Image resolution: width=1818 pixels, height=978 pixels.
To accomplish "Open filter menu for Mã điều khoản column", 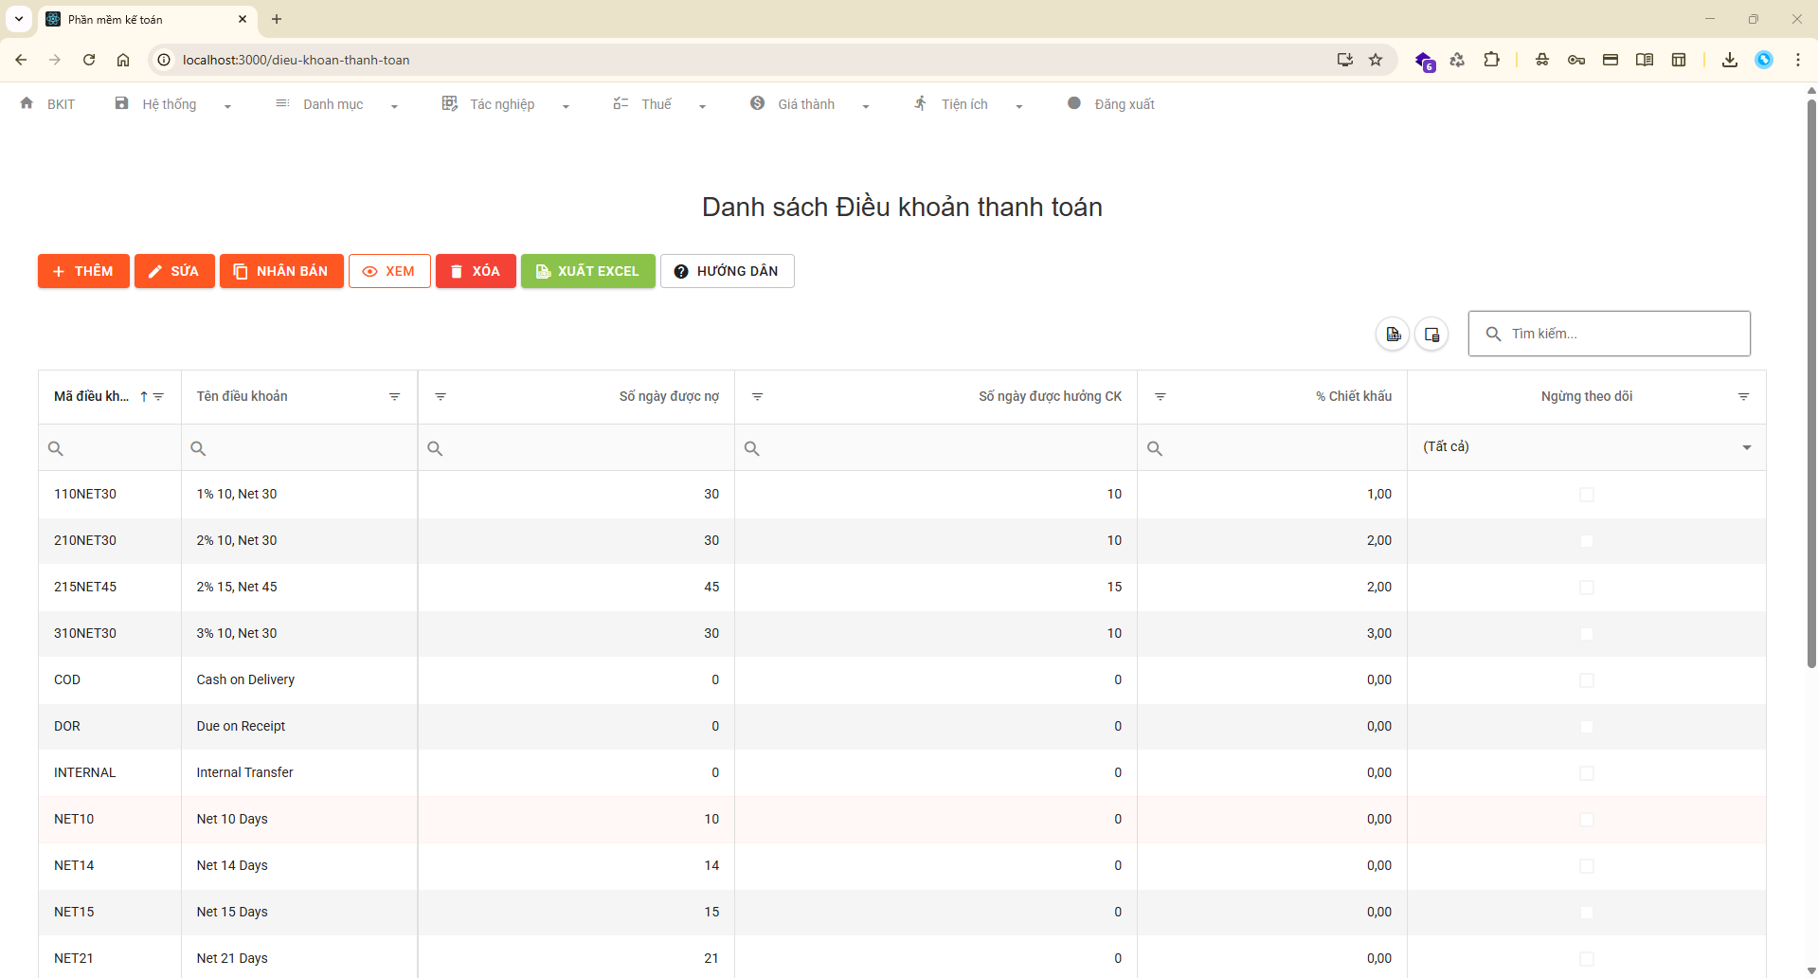I will pyautogui.click(x=158, y=396).
